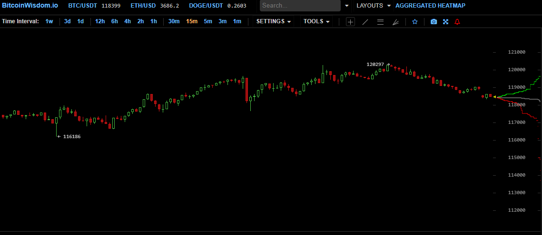Click the red alert bell icon
This screenshot has width=542, height=235.
(x=457, y=22)
